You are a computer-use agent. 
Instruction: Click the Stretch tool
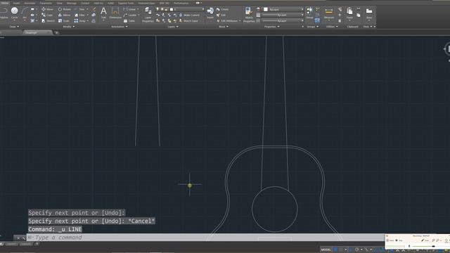(48, 20)
